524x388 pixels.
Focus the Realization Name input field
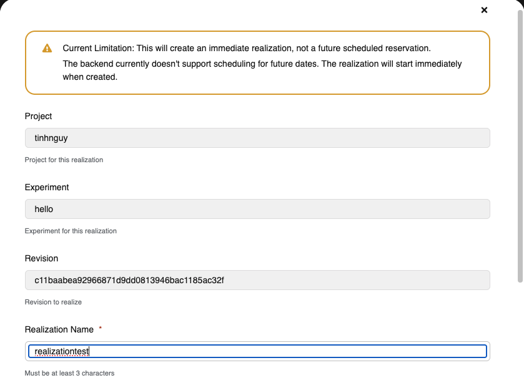coord(257,351)
